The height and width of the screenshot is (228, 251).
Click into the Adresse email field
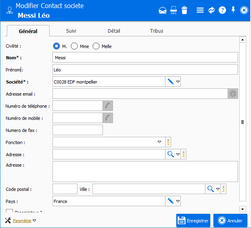pyautogui.click(x=140, y=94)
